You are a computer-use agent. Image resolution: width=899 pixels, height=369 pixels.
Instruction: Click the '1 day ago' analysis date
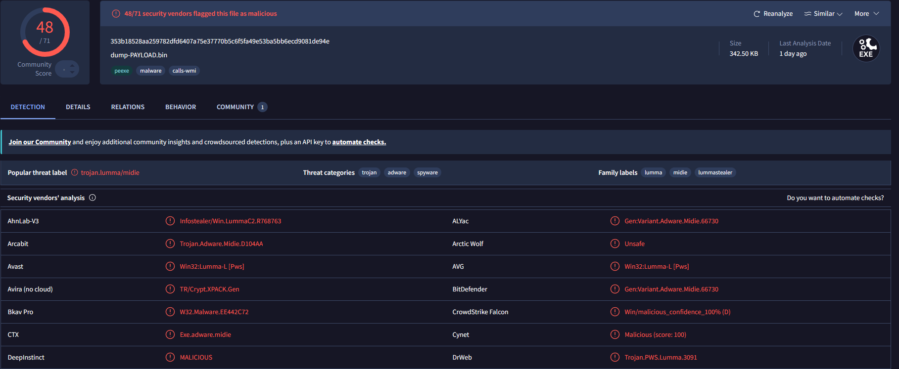click(793, 53)
